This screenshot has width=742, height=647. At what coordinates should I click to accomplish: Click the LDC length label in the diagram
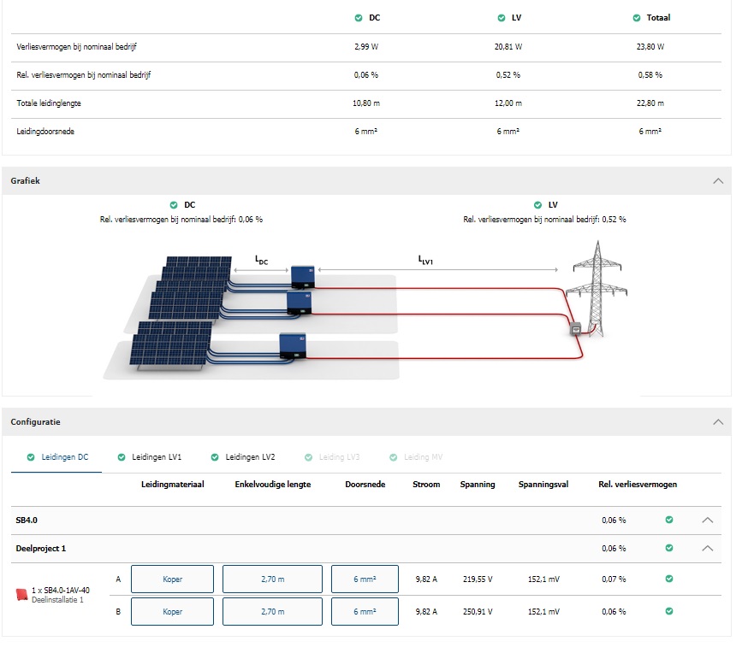coord(261,260)
